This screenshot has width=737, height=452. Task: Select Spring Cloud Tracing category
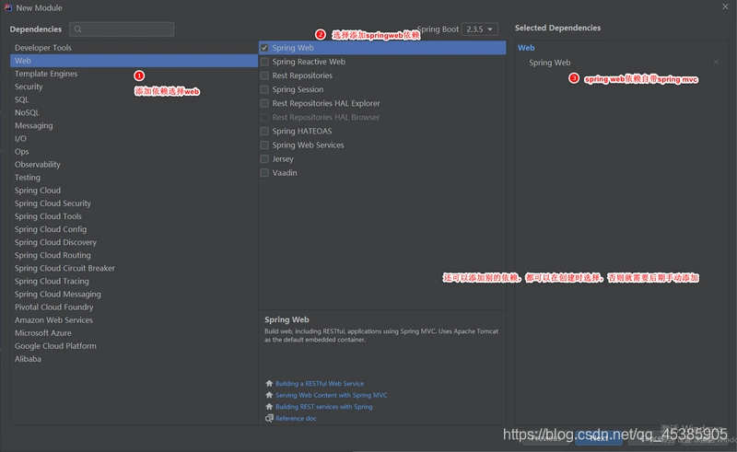(134, 281)
